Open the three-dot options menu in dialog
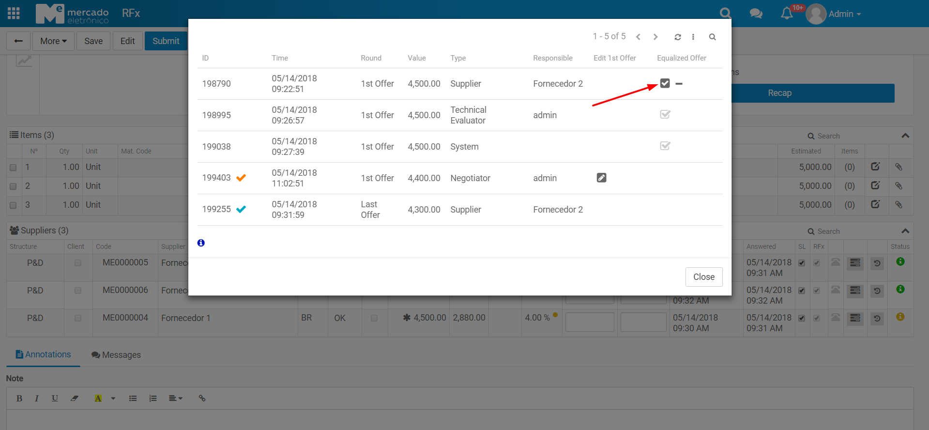This screenshot has height=430, width=929. click(693, 37)
